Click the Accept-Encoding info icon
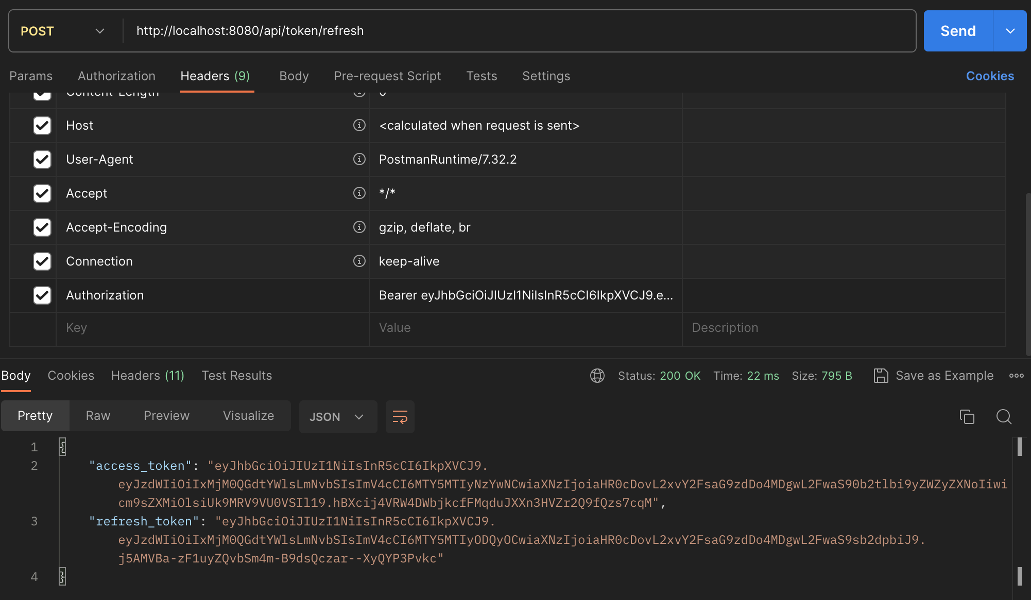Image resolution: width=1031 pixels, height=600 pixels. [x=359, y=227]
